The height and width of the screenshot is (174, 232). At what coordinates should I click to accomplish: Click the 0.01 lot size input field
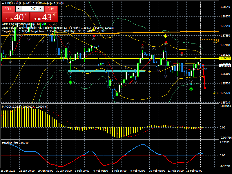pos(30,9)
